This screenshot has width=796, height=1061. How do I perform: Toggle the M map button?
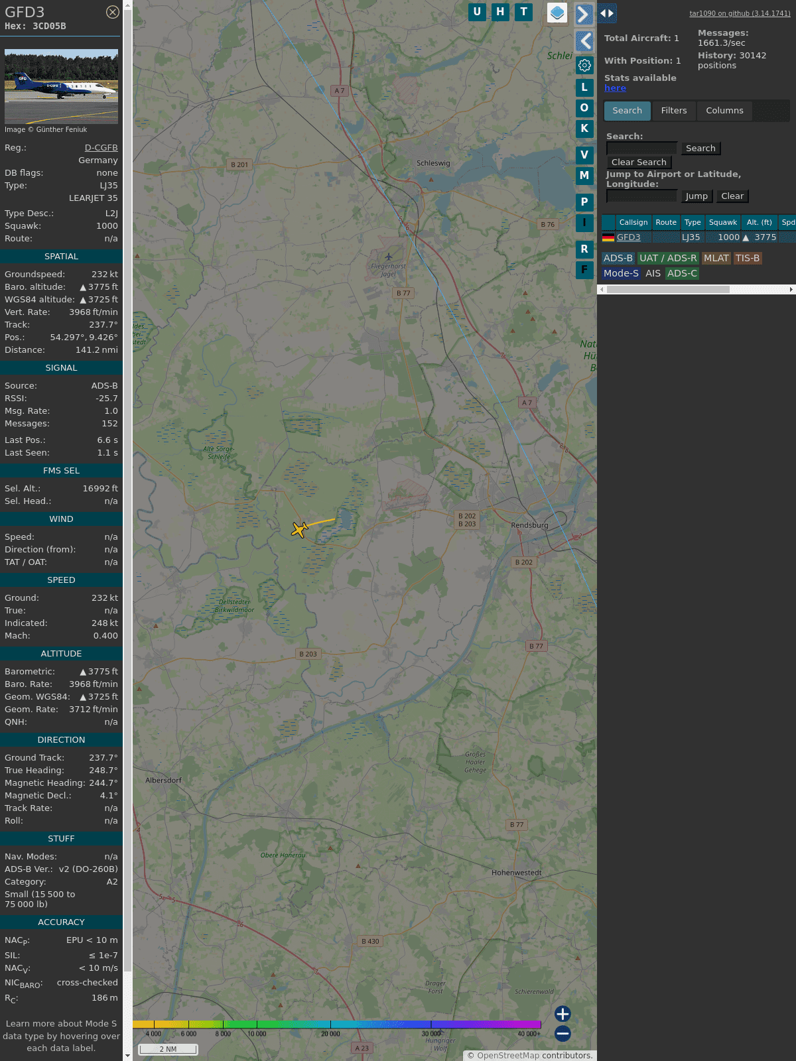pyautogui.click(x=584, y=176)
